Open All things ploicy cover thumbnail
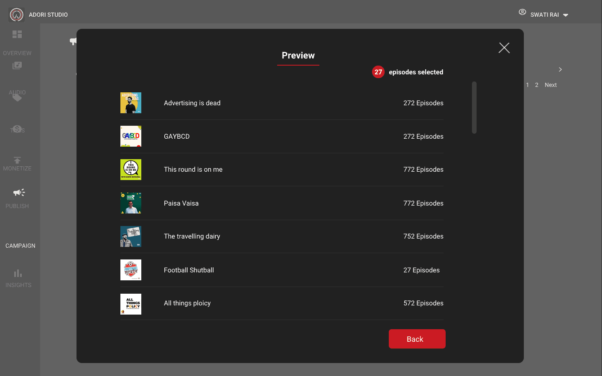 131,304
